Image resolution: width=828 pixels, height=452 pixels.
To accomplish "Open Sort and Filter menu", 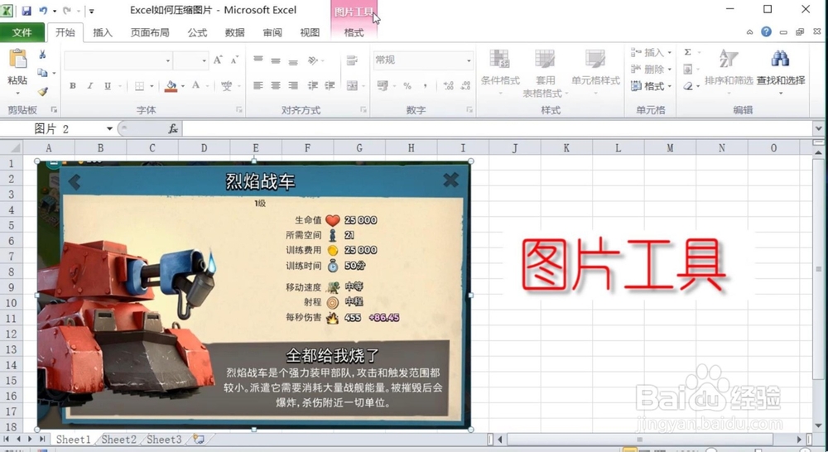I will (x=729, y=71).
